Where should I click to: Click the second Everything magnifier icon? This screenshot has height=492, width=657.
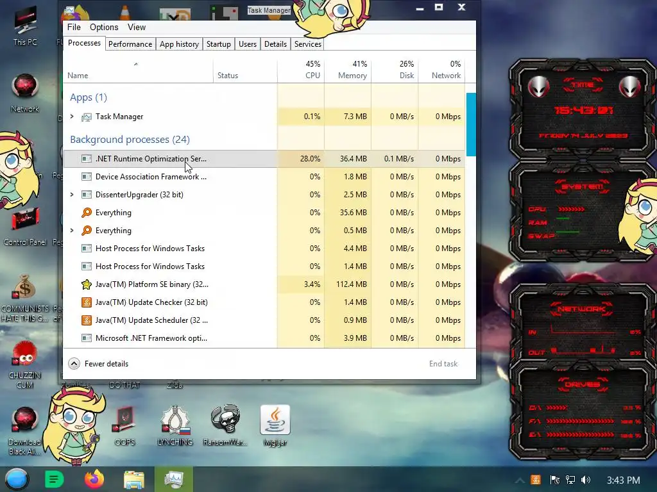click(x=87, y=231)
